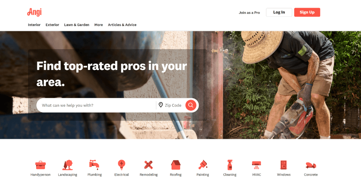This screenshot has height=180, width=361.
Task: Open Articles & Advice section
Action: 122,25
